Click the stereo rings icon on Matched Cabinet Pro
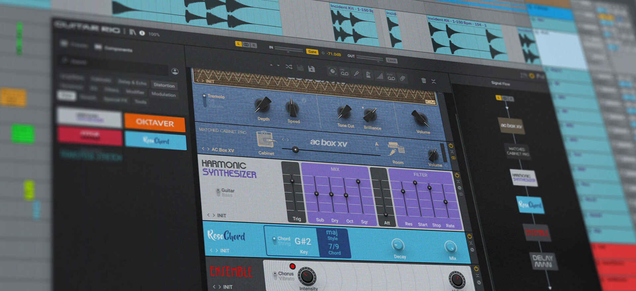This screenshot has width=636, height=291. pos(453,158)
